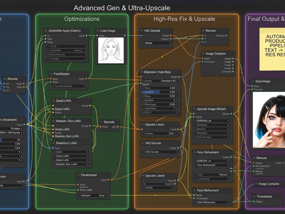This screenshot has height=214, width=285.
Task: Click title dot of Reroute node with gIR output
Action: pos(101,122)
